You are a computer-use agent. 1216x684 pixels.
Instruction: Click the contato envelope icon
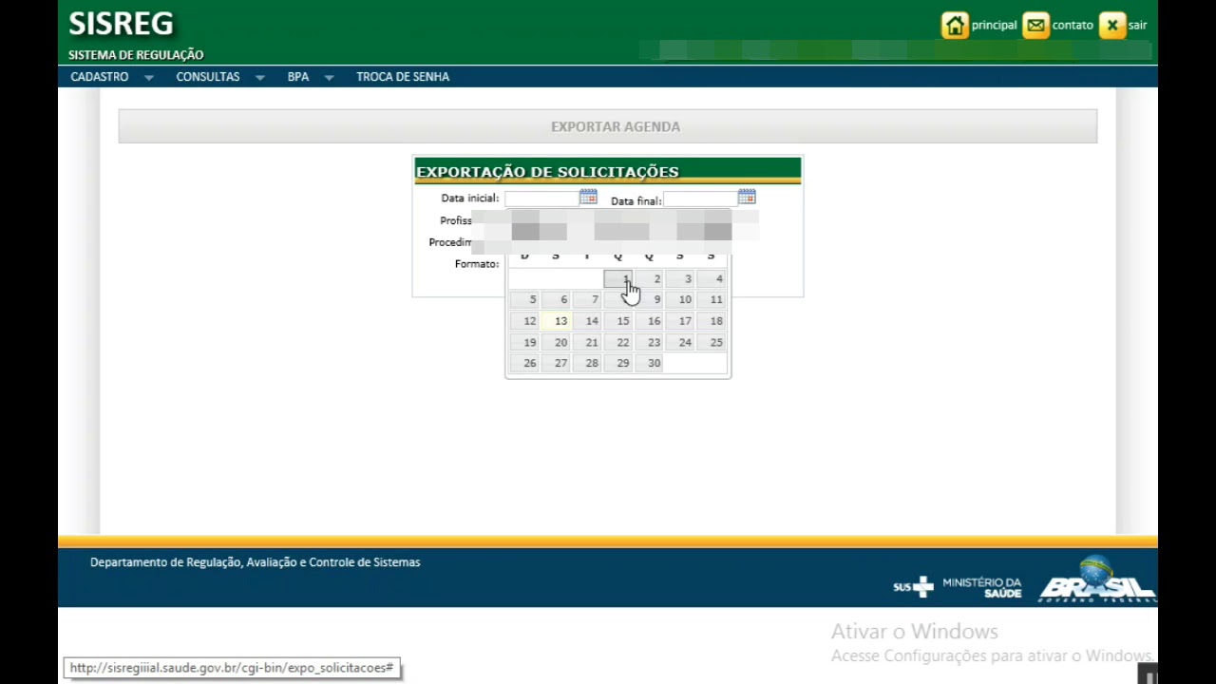pos(1035,26)
